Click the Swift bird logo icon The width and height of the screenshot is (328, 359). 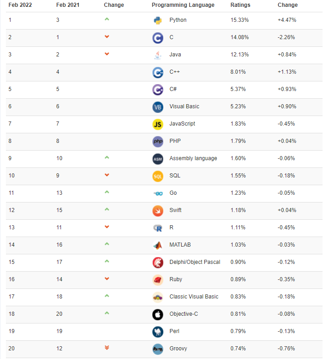(x=158, y=211)
